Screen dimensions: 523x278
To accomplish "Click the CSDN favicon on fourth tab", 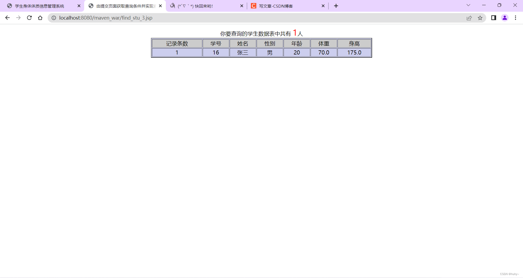I will pyautogui.click(x=254, y=6).
